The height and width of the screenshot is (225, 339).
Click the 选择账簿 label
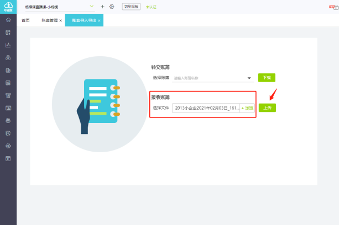click(161, 78)
